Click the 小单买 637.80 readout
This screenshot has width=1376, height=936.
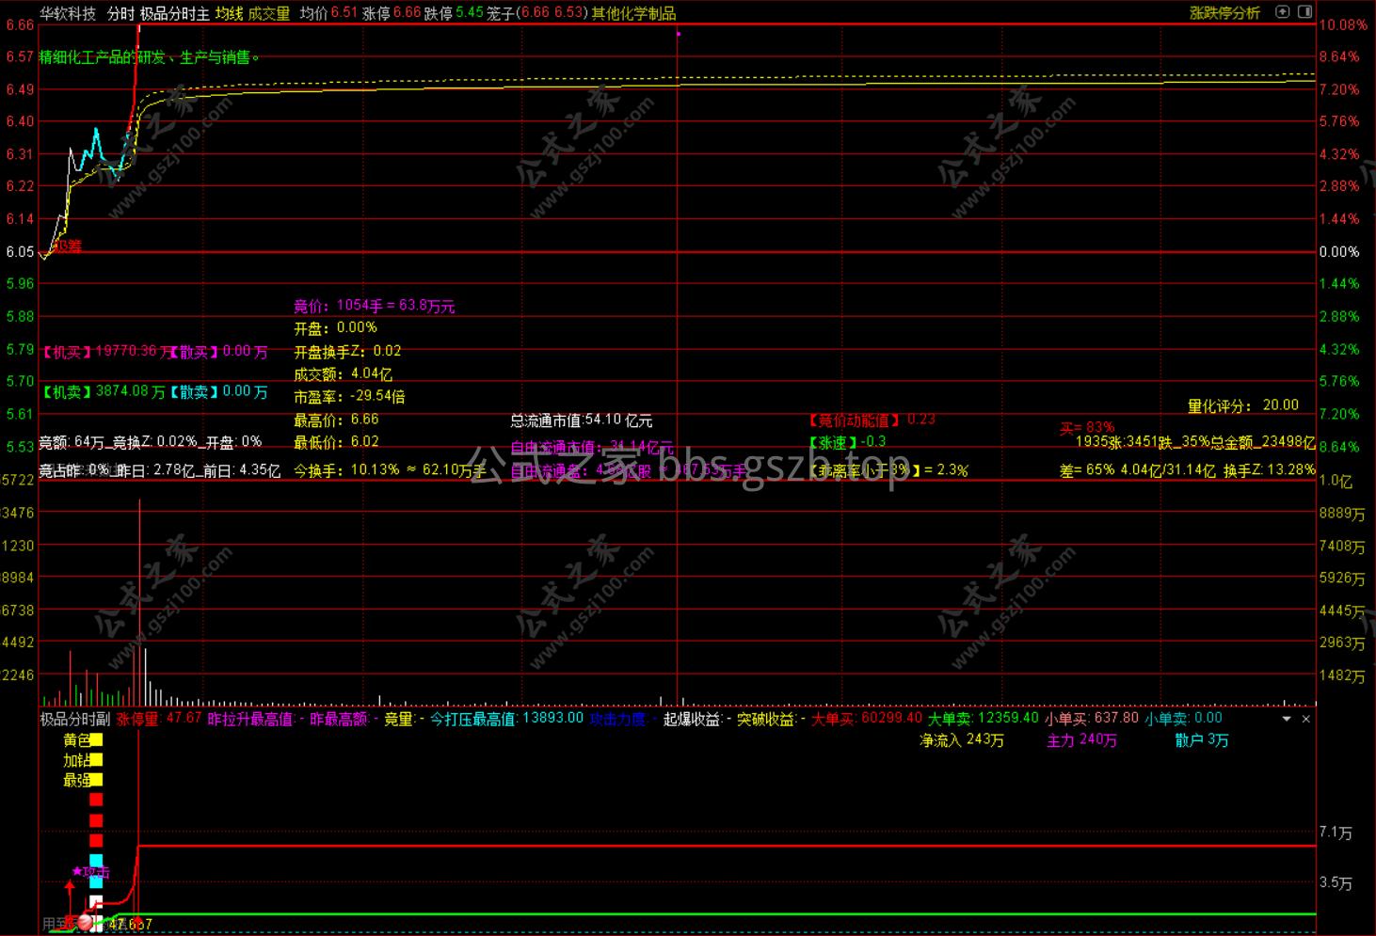coord(1091,719)
